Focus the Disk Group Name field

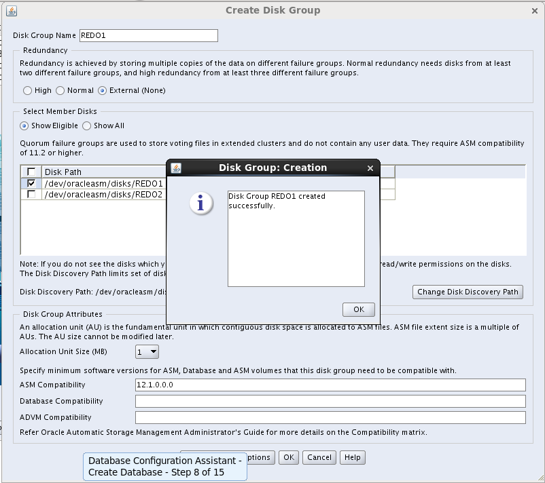[149, 35]
